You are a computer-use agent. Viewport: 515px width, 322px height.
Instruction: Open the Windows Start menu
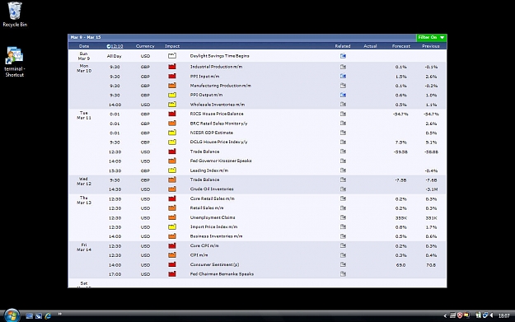coord(12,315)
